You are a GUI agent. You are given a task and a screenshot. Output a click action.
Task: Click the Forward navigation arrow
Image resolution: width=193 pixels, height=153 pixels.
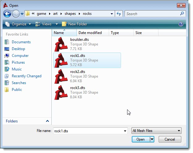click(16, 14)
